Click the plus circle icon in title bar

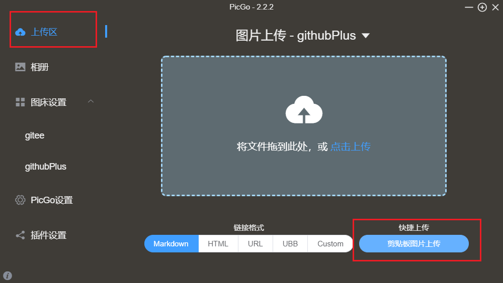482,7
